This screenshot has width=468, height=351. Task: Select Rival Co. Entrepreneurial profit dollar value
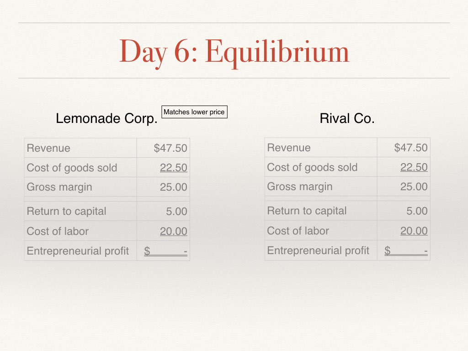tap(406, 251)
